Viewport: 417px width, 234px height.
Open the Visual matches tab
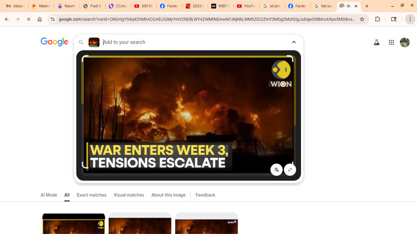pos(129,195)
